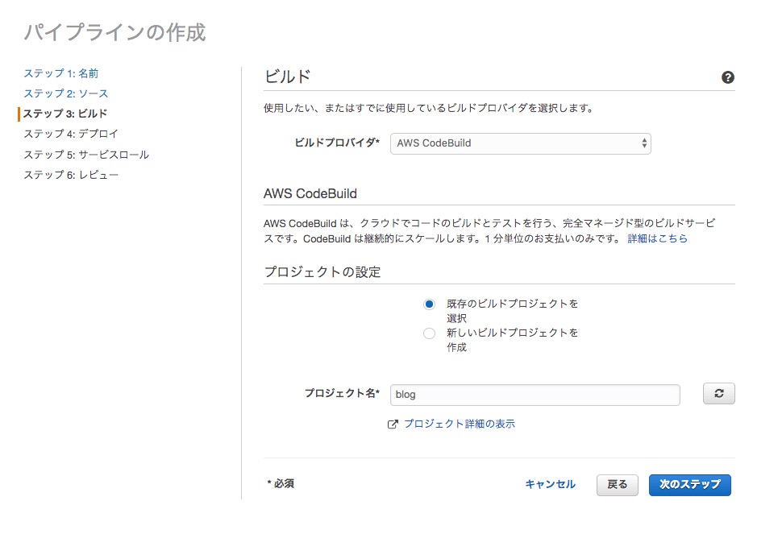The height and width of the screenshot is (534, 778).
Task: Click the プロジェクトの設定 section heading
Action: pos(322,272)
